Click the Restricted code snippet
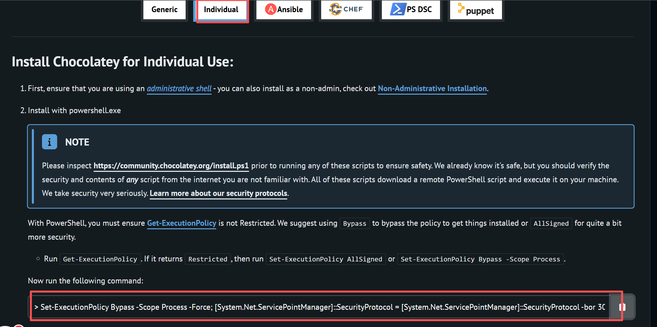The height and width of the screenshot is (327, 657). click(208, 259)
